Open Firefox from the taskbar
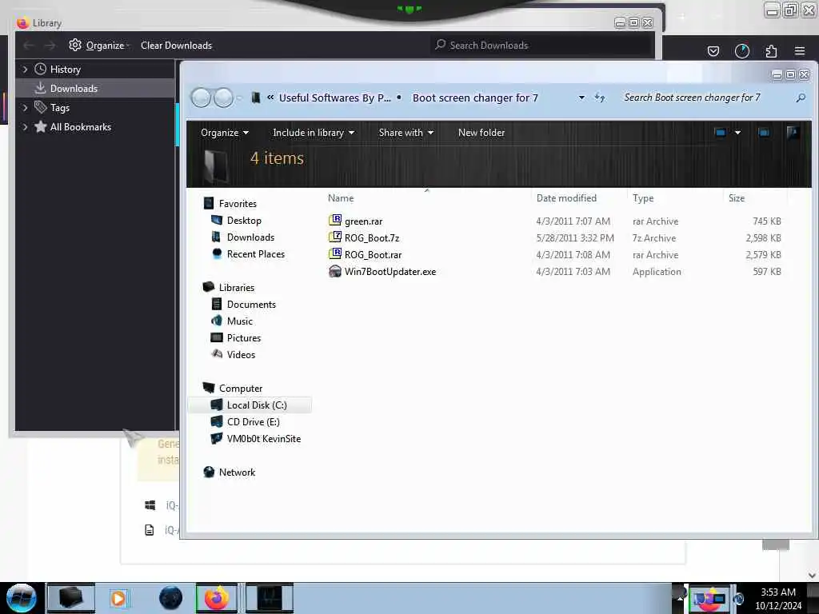The width and height of the screenshot is (819, 614). point(216,598)
